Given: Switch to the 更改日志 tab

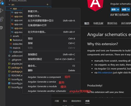Looking at the screenshot, I should tap(112, 23).
